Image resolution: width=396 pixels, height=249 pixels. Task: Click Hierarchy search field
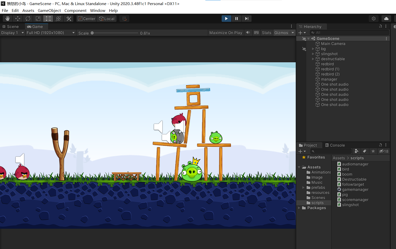[x=350, y=33]
